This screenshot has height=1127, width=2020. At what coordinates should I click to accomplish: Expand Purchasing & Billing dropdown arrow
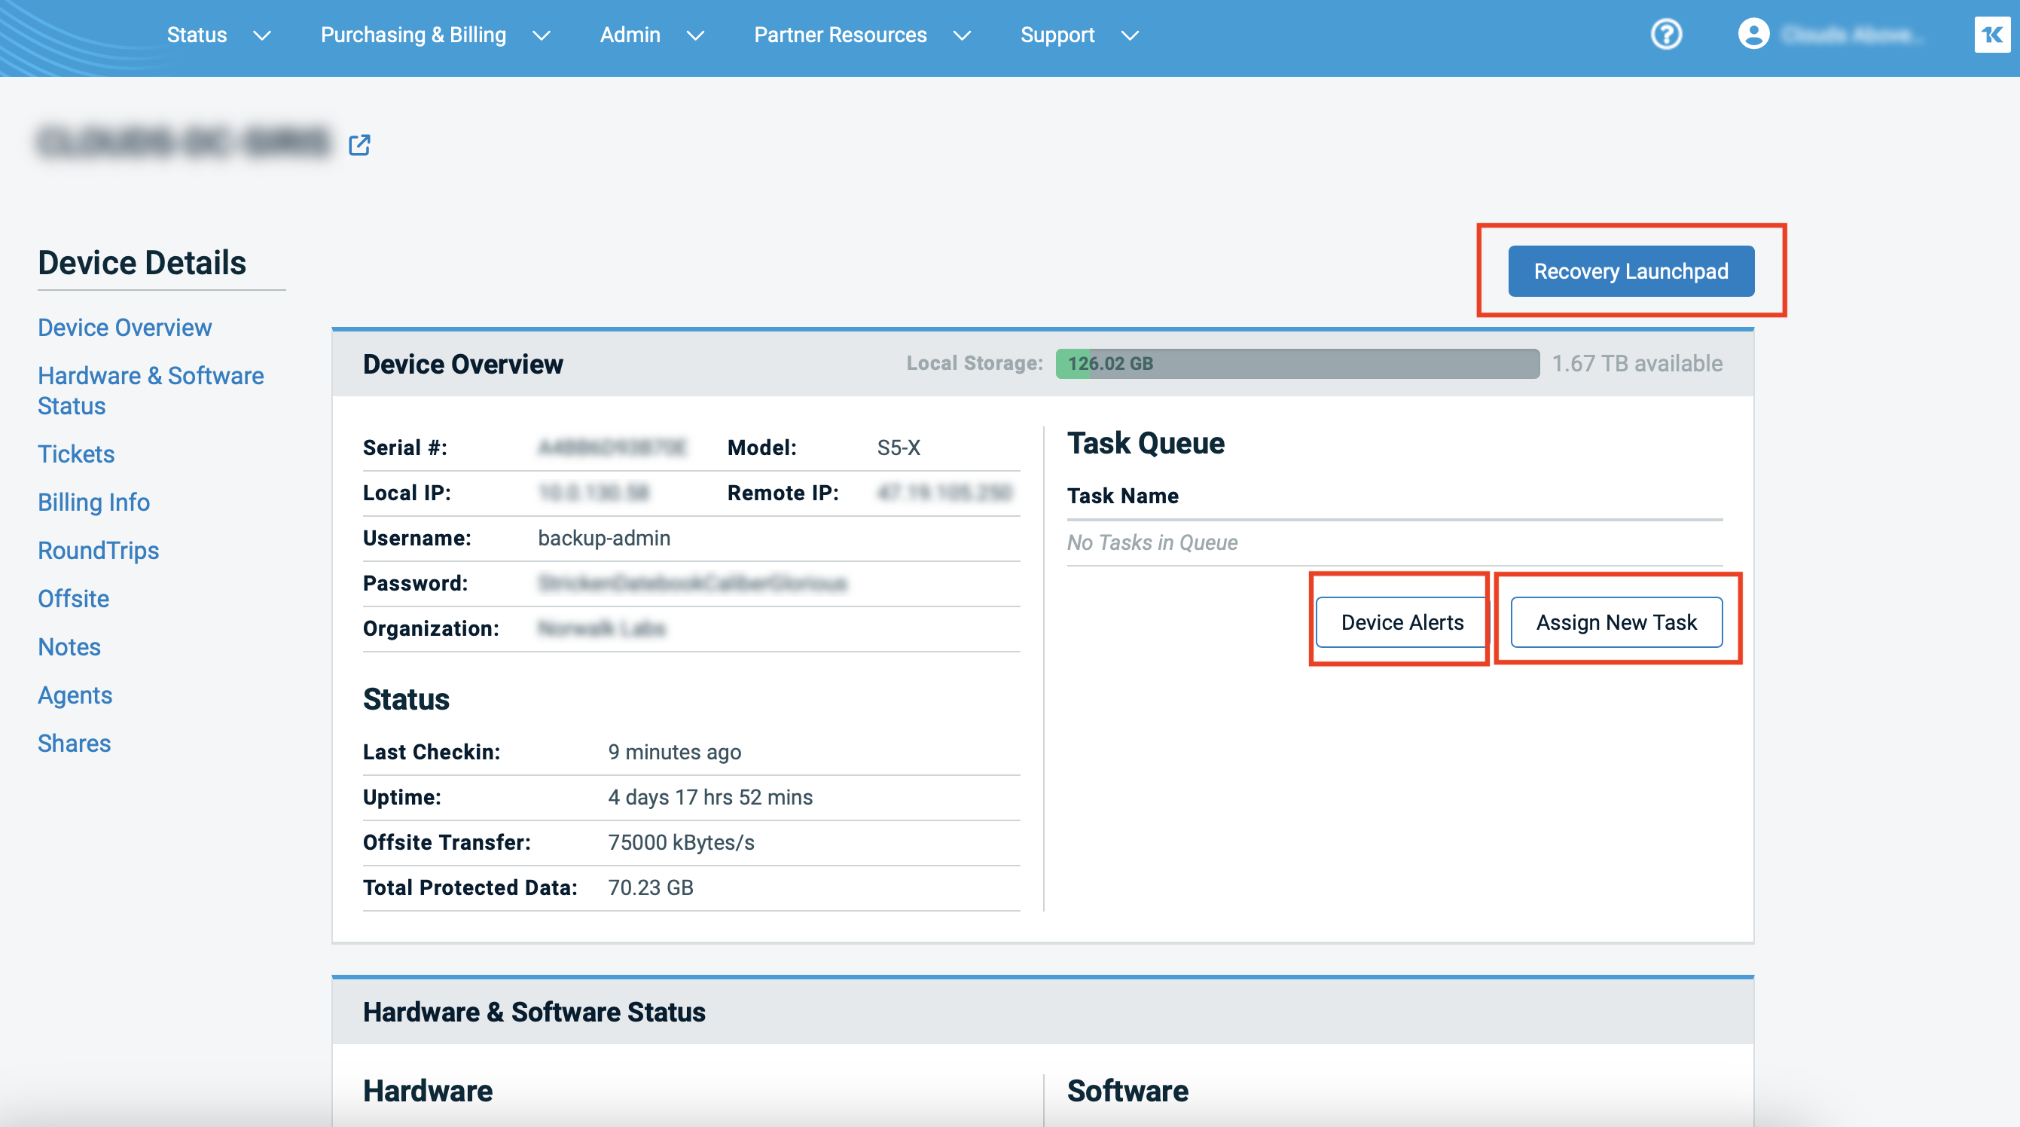[x=541, y=35]
